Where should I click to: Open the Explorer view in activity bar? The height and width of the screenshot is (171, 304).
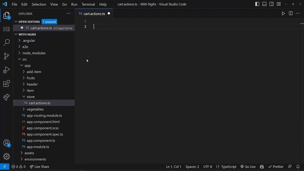[x=6, y=16]
